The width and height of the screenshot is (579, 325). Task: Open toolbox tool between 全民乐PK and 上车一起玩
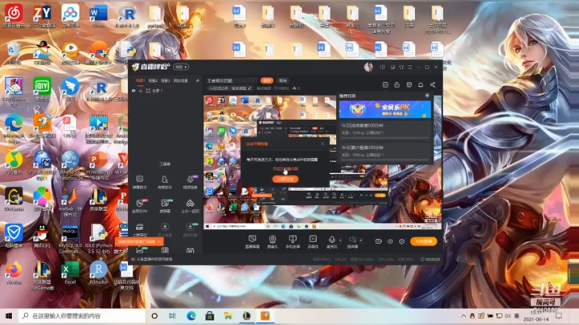[165, 206]
